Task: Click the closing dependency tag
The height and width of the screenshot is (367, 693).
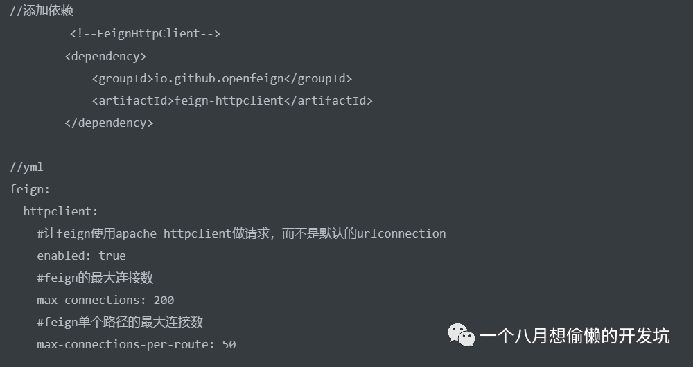Action: [109, 123]
